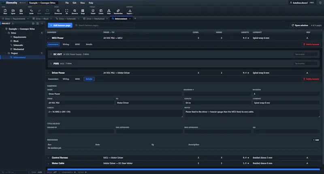Click the Standardize tool icon

click(118, 12)
